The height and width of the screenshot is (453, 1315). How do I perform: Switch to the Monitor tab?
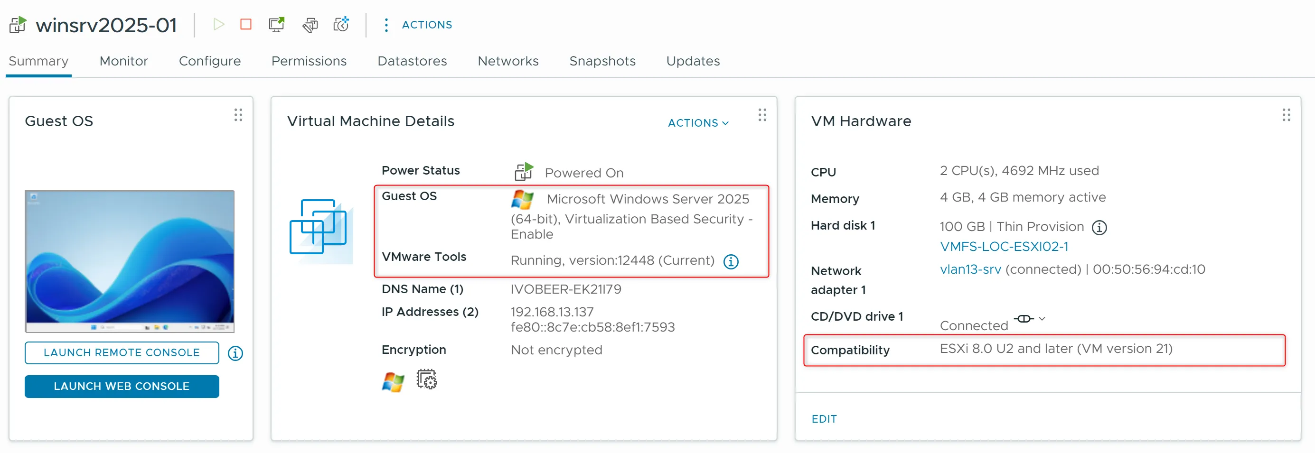click(x=123, y=61)
